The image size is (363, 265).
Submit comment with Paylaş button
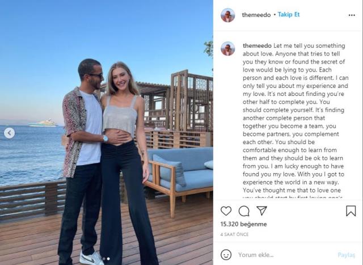click(346, 255)
